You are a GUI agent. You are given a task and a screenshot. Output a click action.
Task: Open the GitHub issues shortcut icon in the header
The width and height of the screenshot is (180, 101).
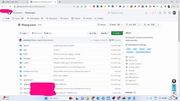[x=160, y=13]
